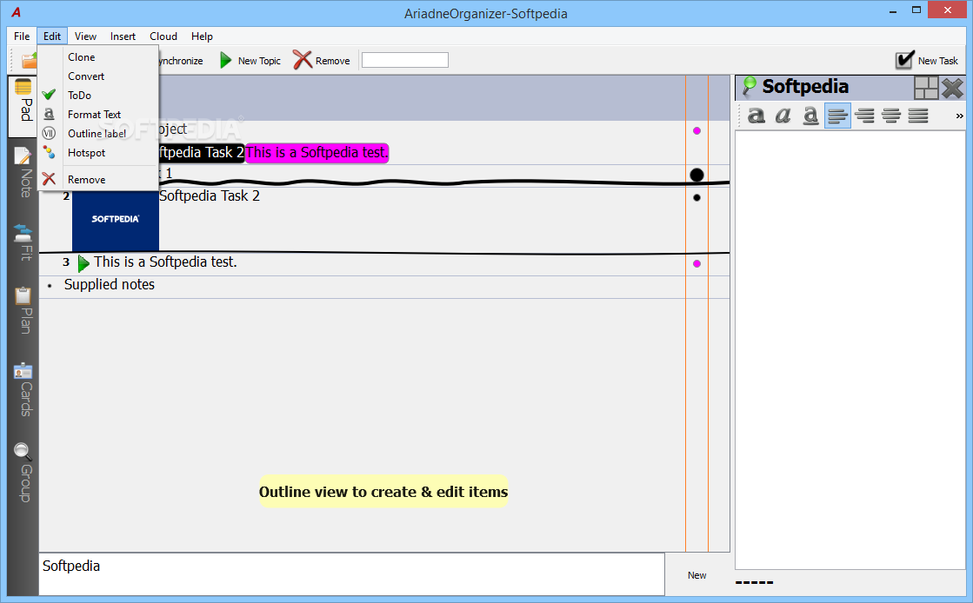
Task: Click the bold text format icon
Action: [x=756, y=116]
